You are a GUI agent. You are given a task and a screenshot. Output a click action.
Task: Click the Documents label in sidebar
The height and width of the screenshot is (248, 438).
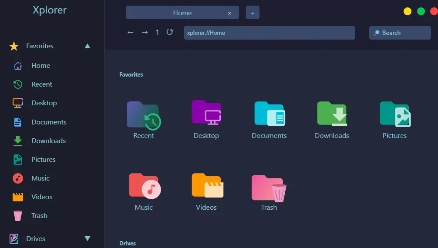click(49, 122)
